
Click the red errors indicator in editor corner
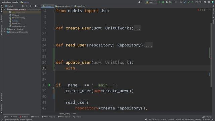click(x=199, y=10)
